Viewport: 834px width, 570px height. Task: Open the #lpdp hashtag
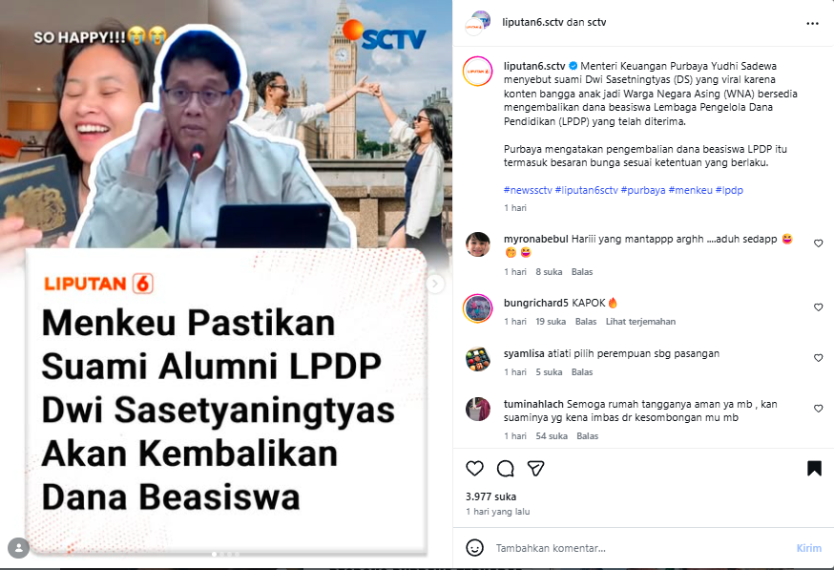729,190
